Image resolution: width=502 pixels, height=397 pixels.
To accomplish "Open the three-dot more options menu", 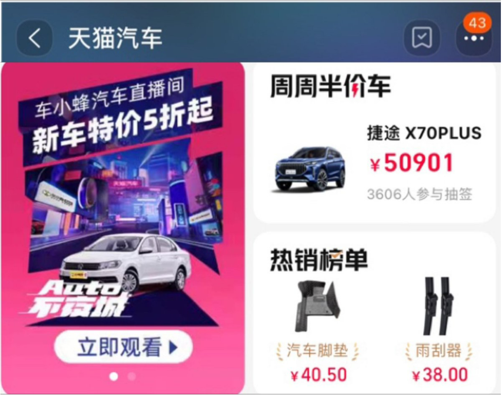I will coord(474,39).
